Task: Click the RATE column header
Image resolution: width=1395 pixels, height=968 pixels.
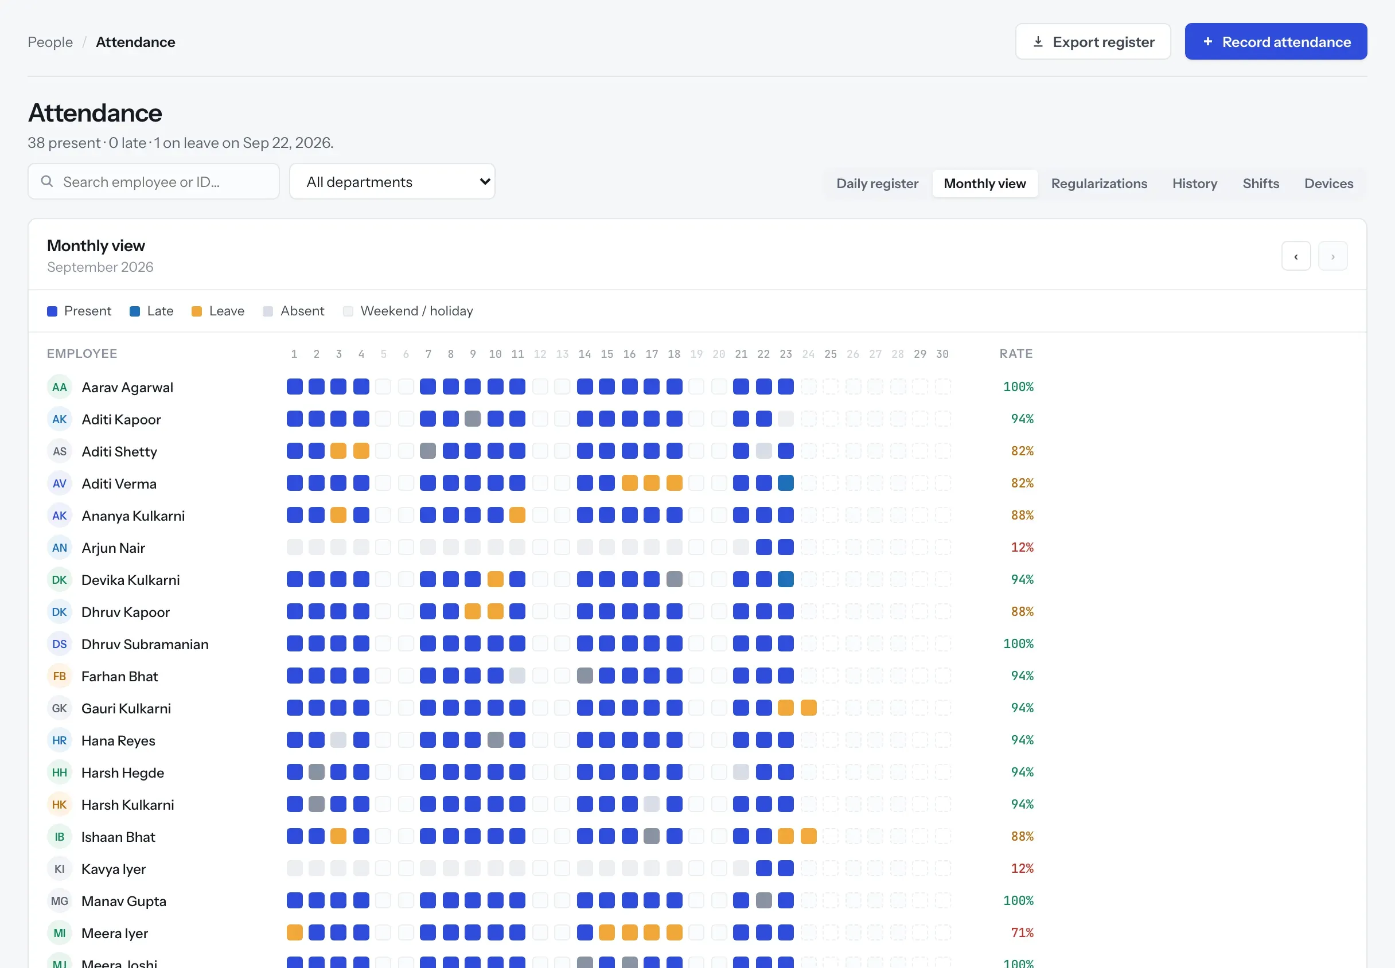Action: 1016,354
